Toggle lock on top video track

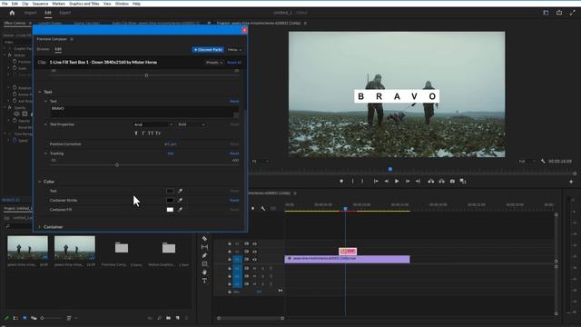pyautogui.click(x=230, y=243)
